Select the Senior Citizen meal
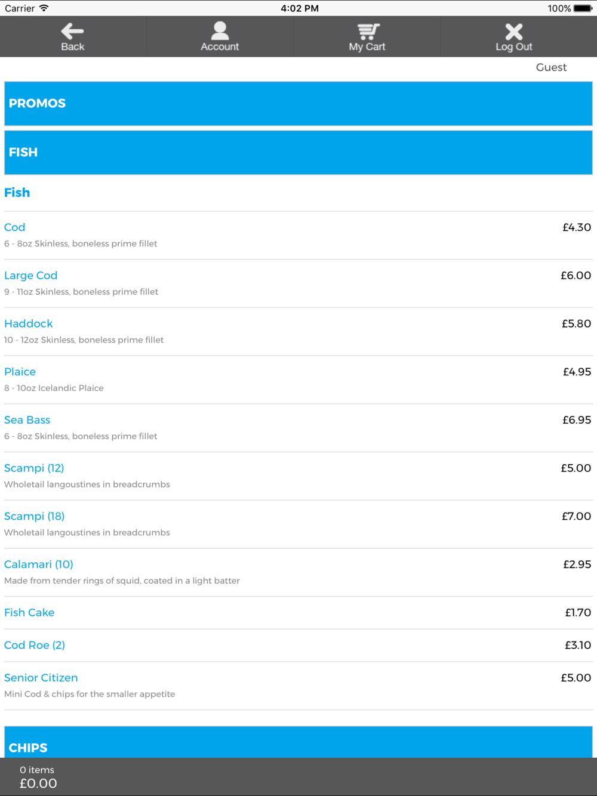The image size is (597, 796). click(298, 686)
